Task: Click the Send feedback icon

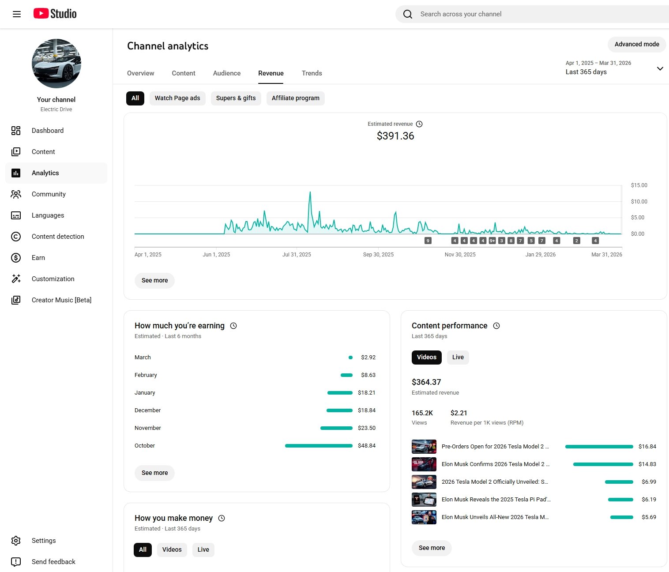Action: click(16, 562)
